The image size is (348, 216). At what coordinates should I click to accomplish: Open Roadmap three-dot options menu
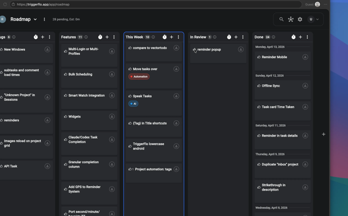coord(45,19)
